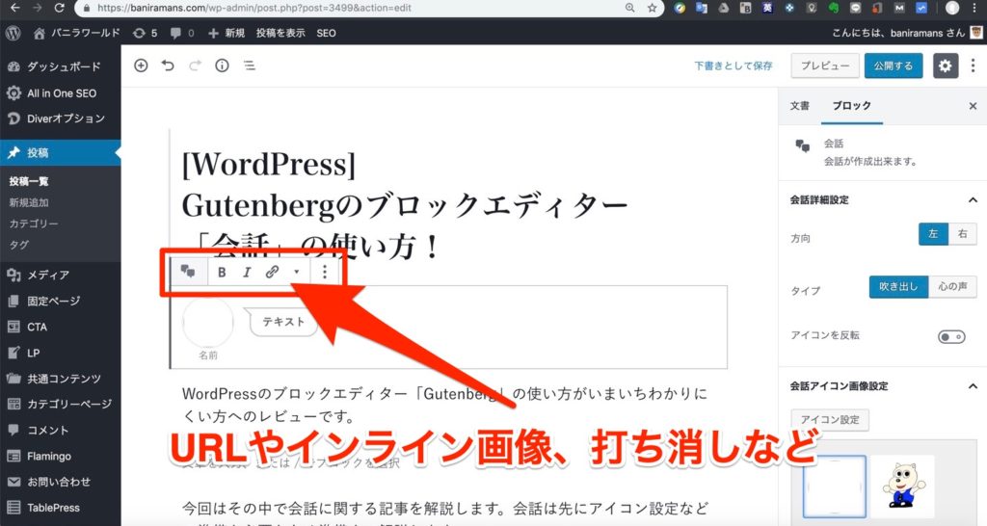Select 心の声 type
The width and height of the screenshot is (987, 526).
(952, 286)
